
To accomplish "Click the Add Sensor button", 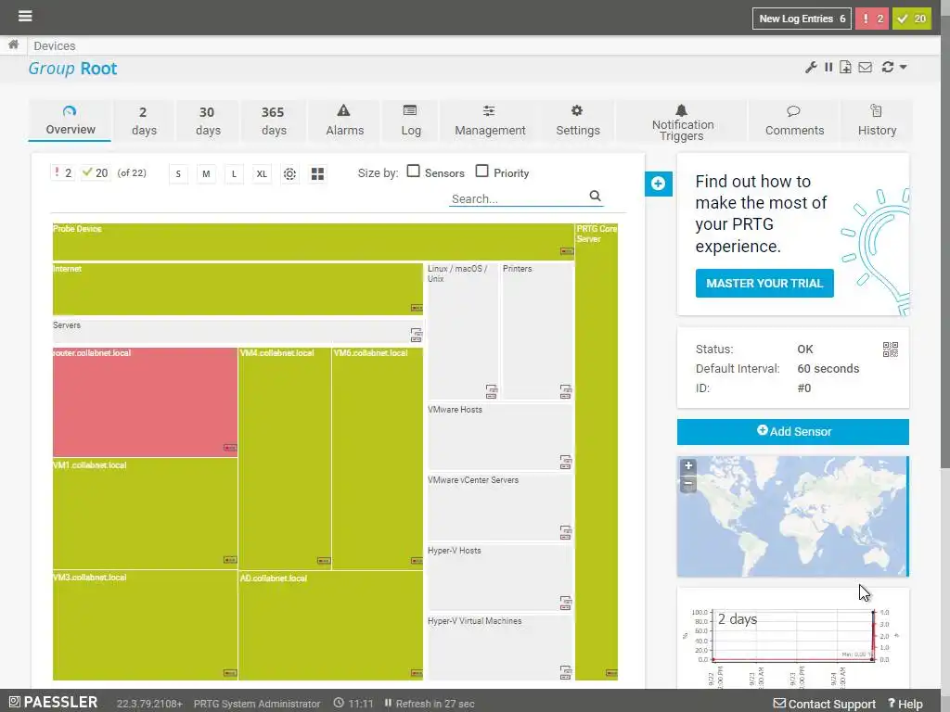I will (x=793, y=432).
